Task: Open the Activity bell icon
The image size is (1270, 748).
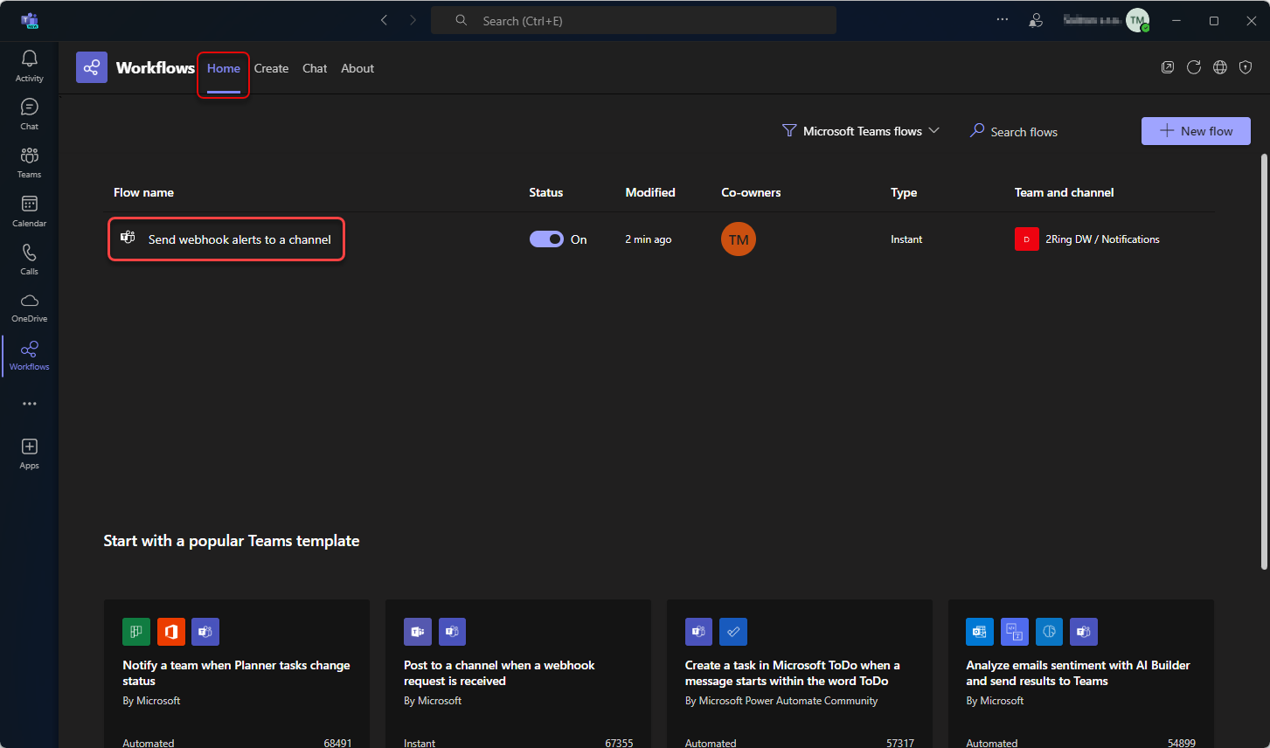Action: 29,65
